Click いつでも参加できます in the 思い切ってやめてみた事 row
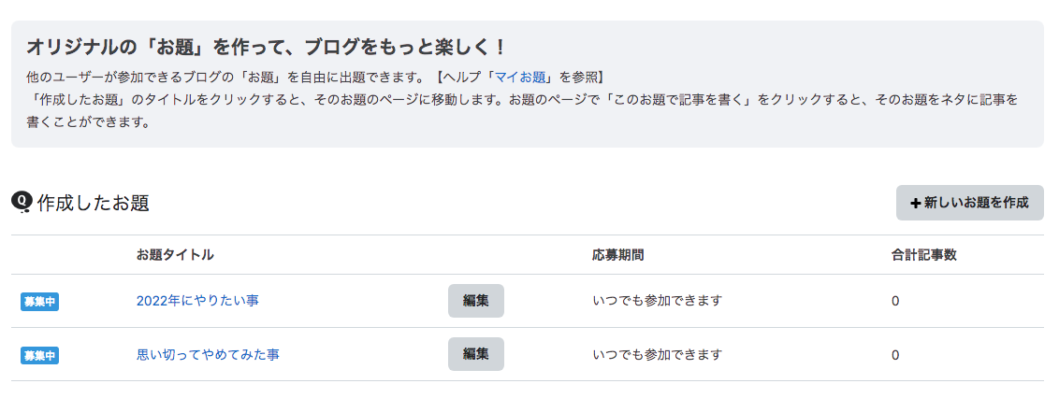The width and height of the screenshot is (1059, 398). point(657,354)
